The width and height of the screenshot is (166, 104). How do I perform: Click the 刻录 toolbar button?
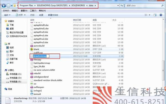coord(41,15)
